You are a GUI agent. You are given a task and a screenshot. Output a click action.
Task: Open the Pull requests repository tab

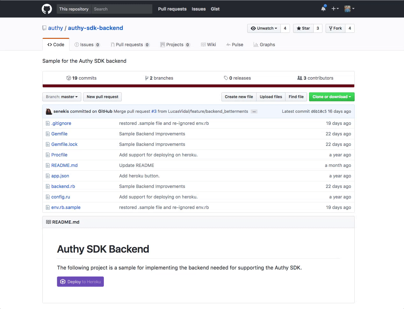point(130,45)
